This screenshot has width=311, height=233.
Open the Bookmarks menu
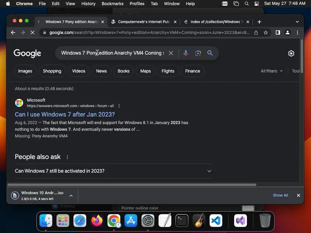click(x=112, y=4)
